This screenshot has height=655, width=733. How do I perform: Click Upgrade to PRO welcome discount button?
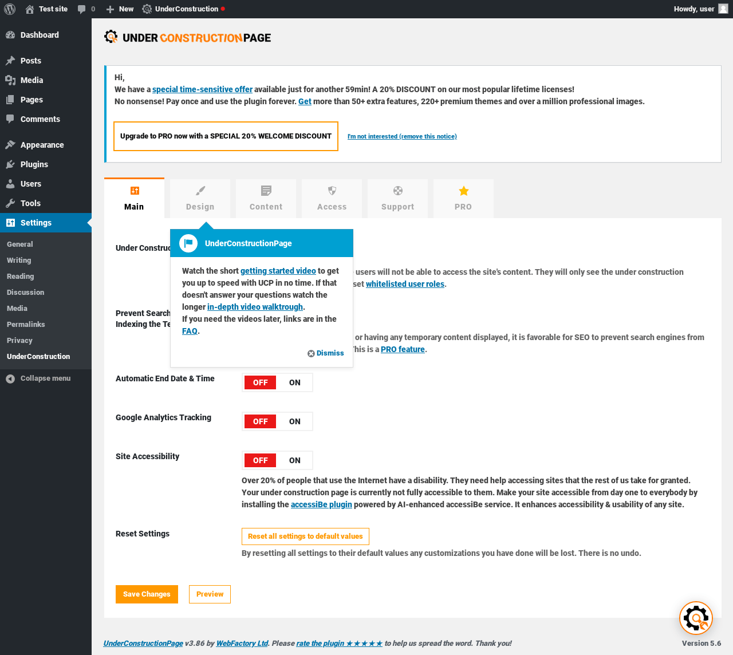click(x=226, y=136)
